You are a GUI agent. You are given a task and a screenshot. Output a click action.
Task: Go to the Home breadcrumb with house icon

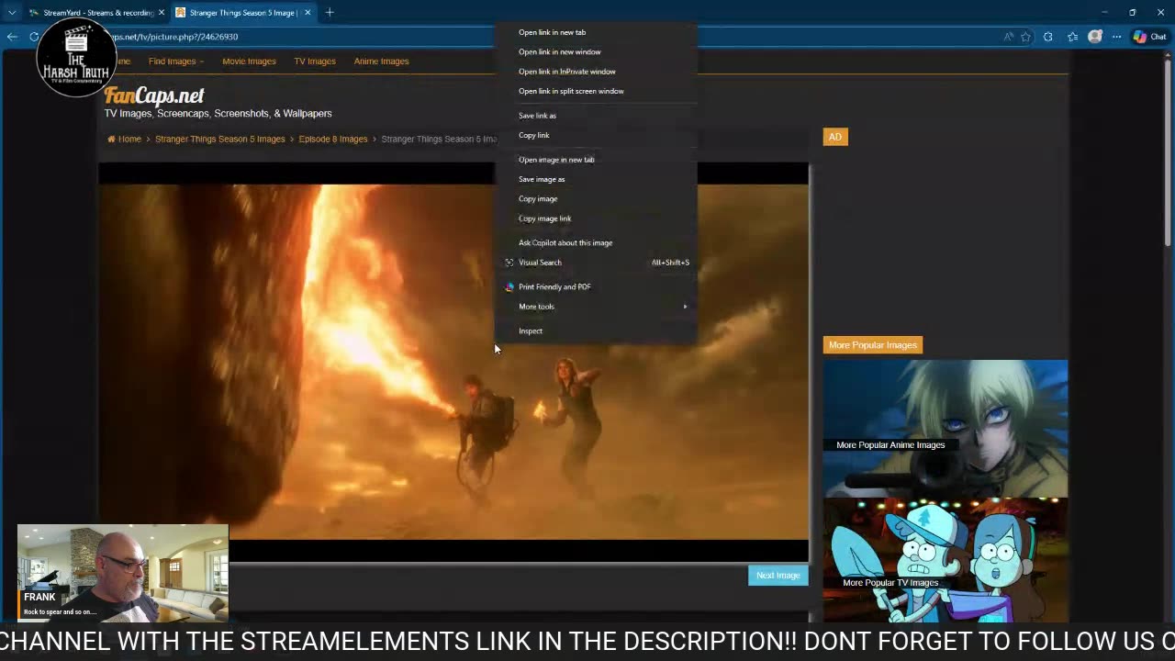pos(124,140)
